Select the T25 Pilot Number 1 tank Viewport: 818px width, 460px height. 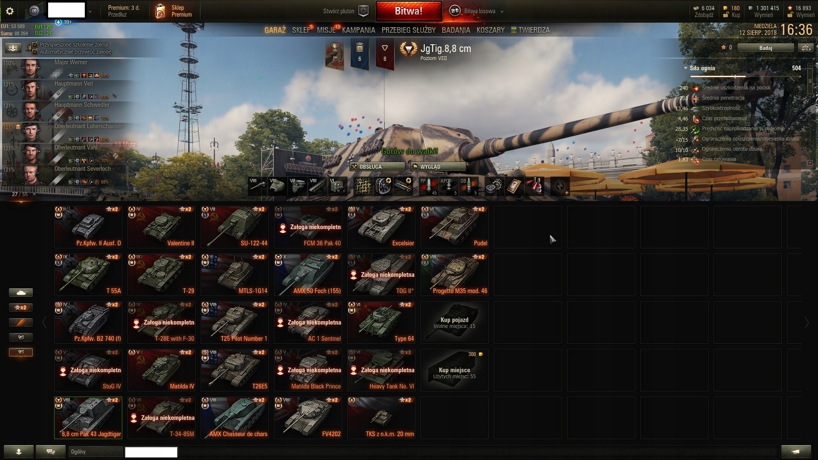(x=235, y=322)
